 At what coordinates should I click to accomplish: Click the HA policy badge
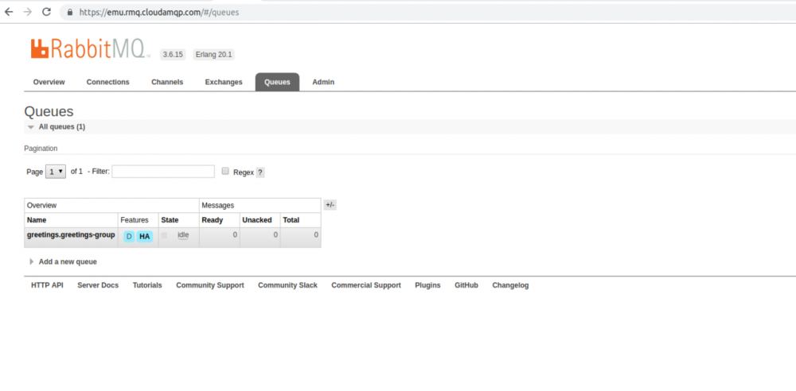pyautogui.click(x=144, y=236)
